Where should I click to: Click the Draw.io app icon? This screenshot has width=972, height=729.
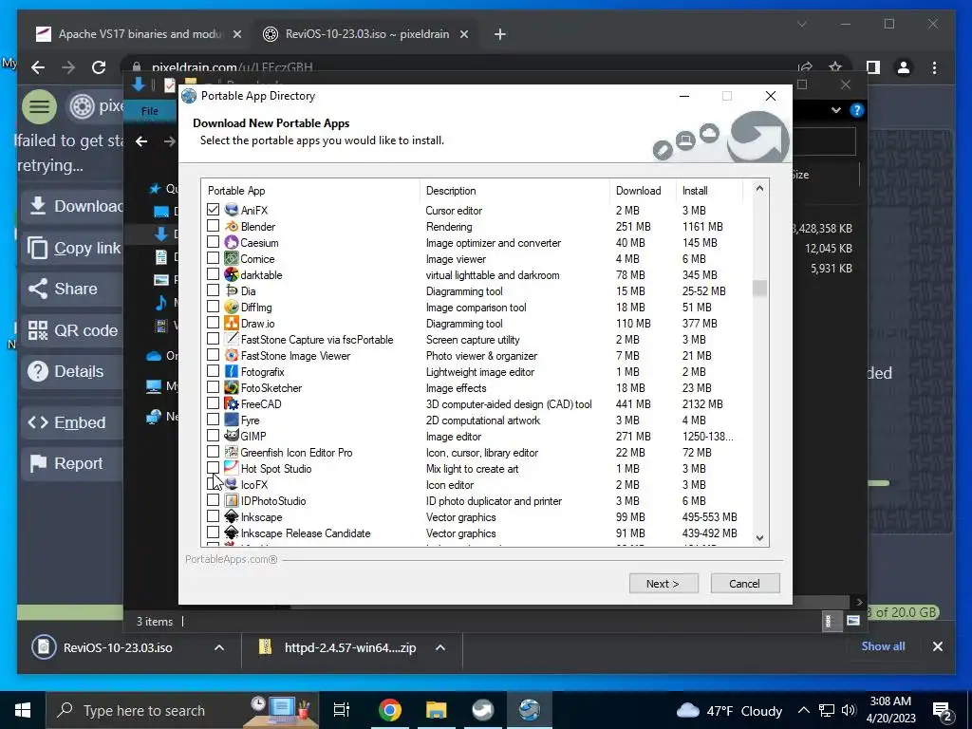(x=232, y=323)
